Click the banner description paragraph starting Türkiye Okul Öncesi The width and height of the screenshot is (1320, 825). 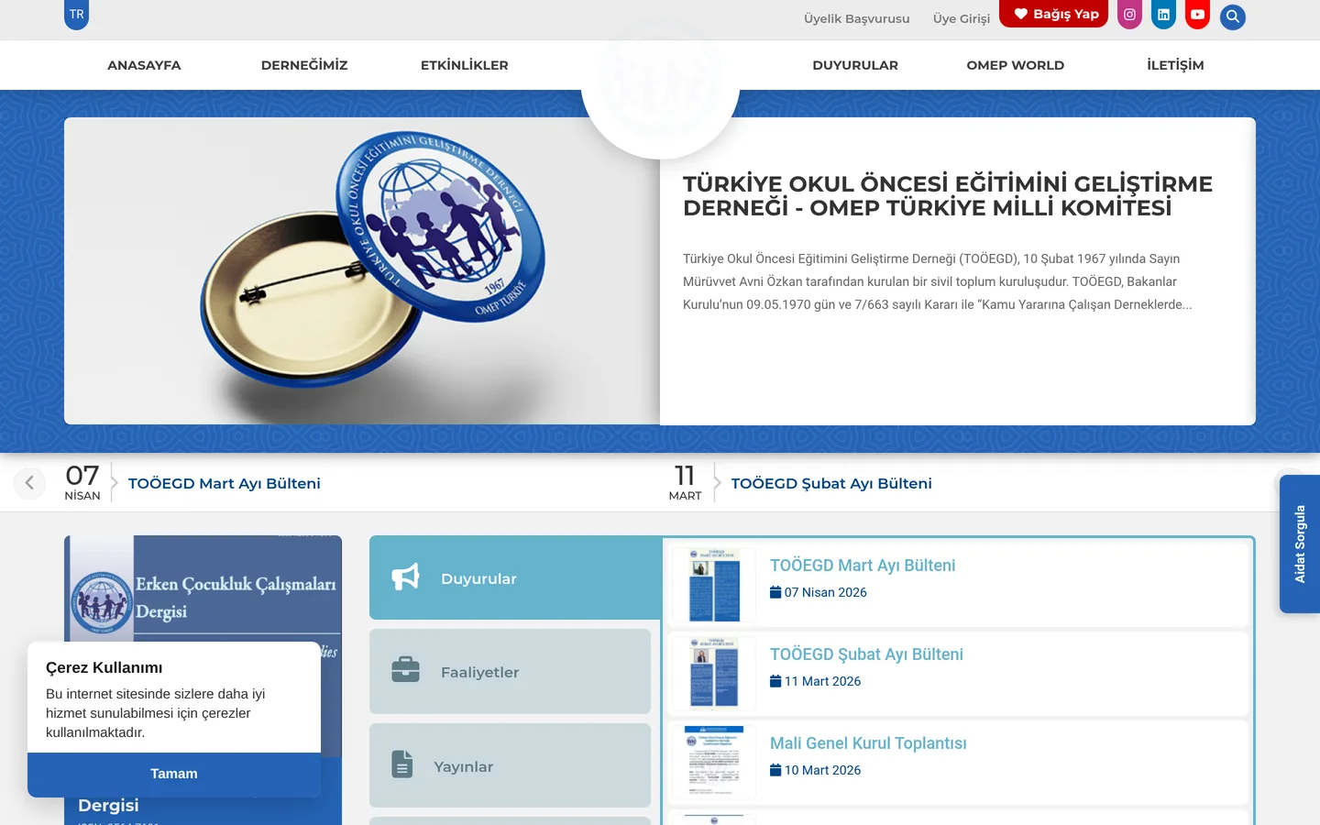pos(938,281)
